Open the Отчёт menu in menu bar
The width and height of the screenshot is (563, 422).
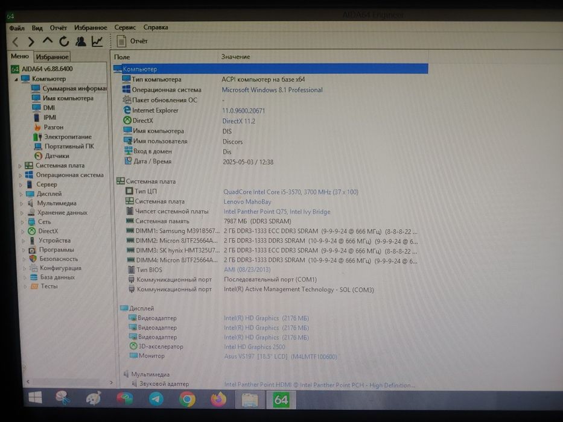pos(58,28)
